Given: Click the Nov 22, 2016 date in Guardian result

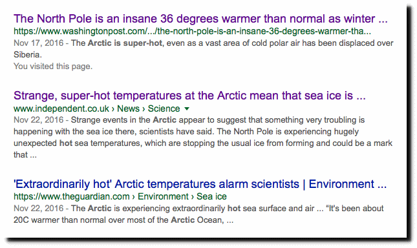Looking at the screenshot, I should pyautogui.click(x=39, y=209).
